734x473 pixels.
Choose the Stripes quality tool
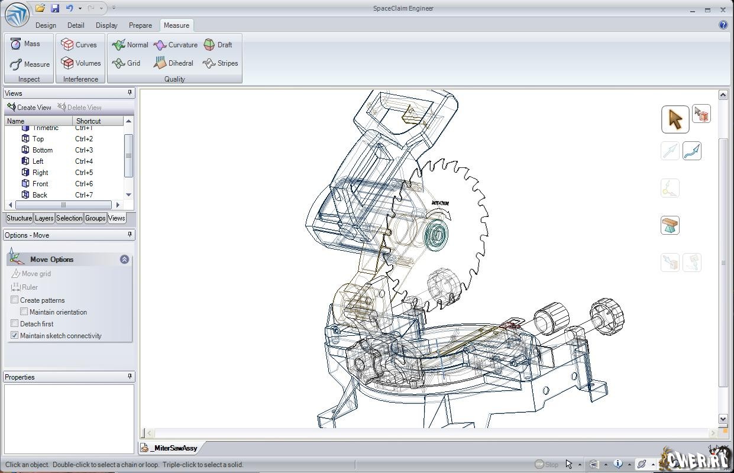pos(220,63)
